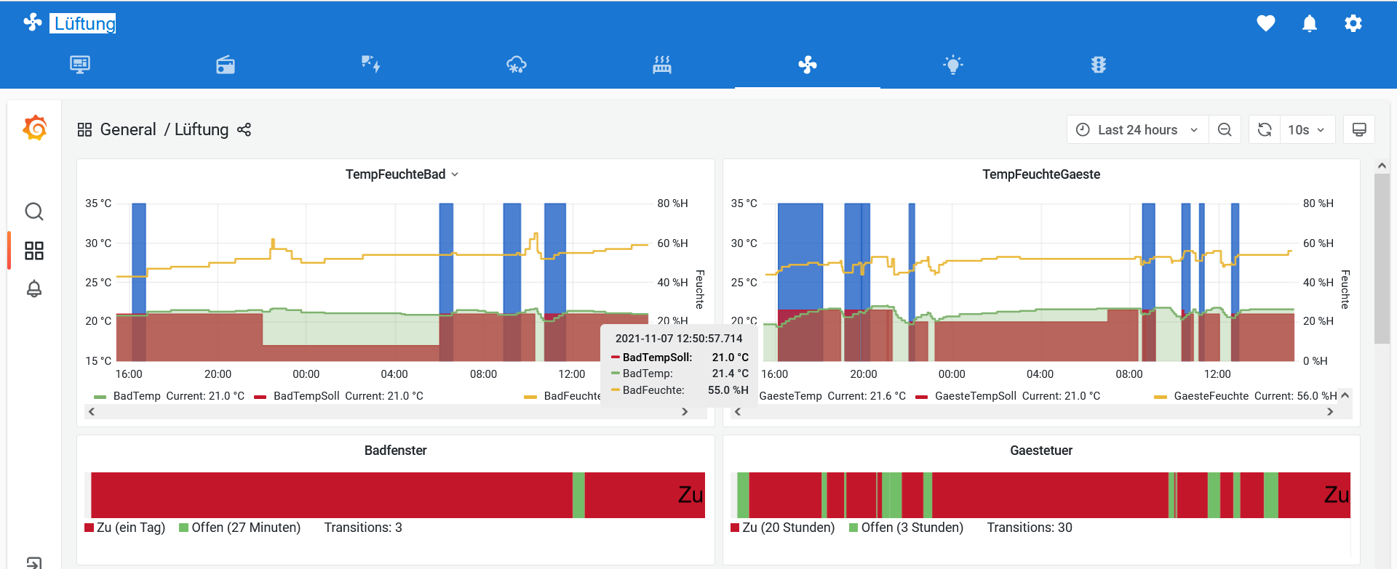The image size is (1397, 569).
Task: Share the dashboard via share icon
Action: click(244, 129)
